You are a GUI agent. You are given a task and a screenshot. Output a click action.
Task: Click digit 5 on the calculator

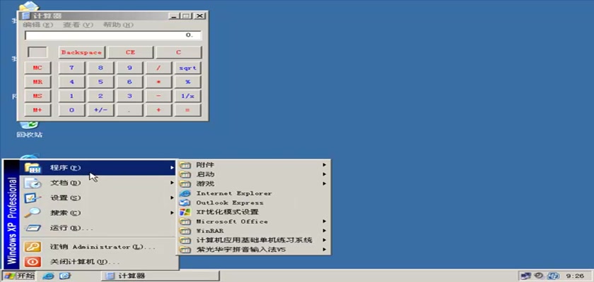coord(100,82)
